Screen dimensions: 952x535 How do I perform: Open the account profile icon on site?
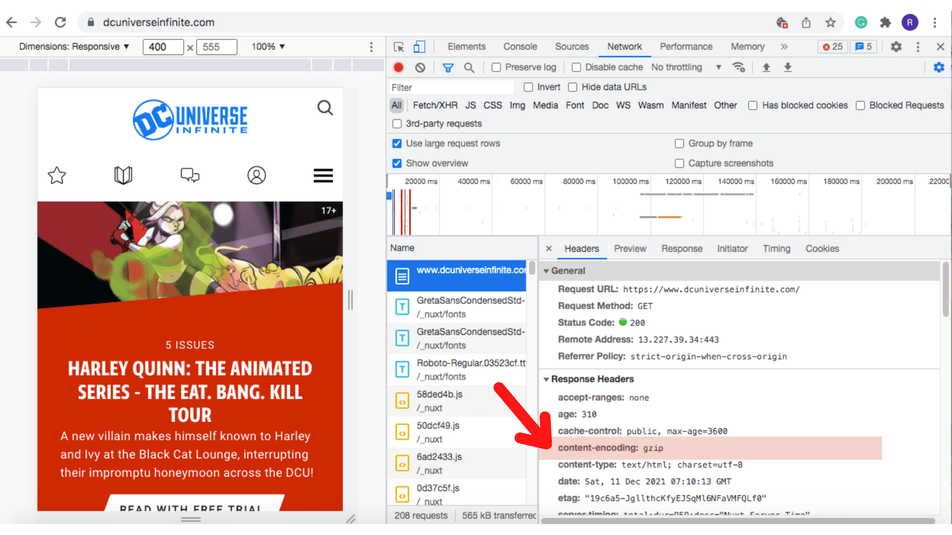(x=256, y=175)
